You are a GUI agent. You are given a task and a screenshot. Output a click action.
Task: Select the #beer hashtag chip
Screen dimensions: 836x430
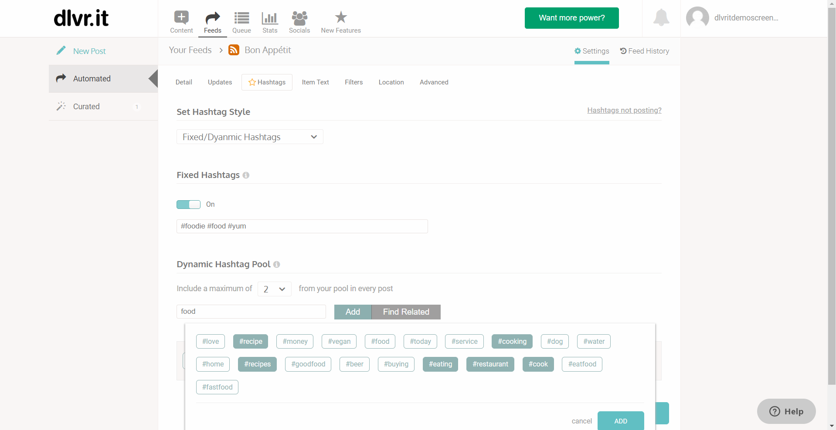point(354,364)
